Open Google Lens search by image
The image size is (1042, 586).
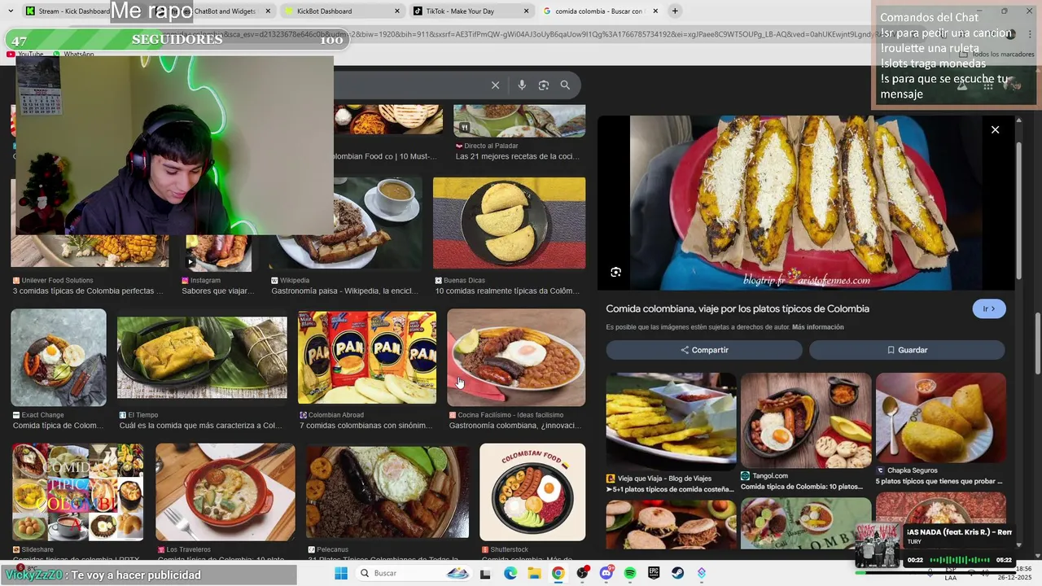(544, 85)
